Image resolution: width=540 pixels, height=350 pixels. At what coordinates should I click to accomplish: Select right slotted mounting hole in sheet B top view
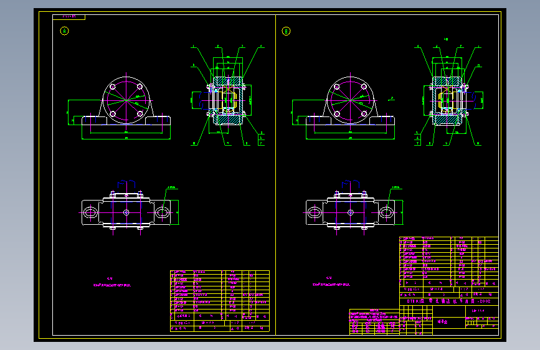tap(386, 212)
